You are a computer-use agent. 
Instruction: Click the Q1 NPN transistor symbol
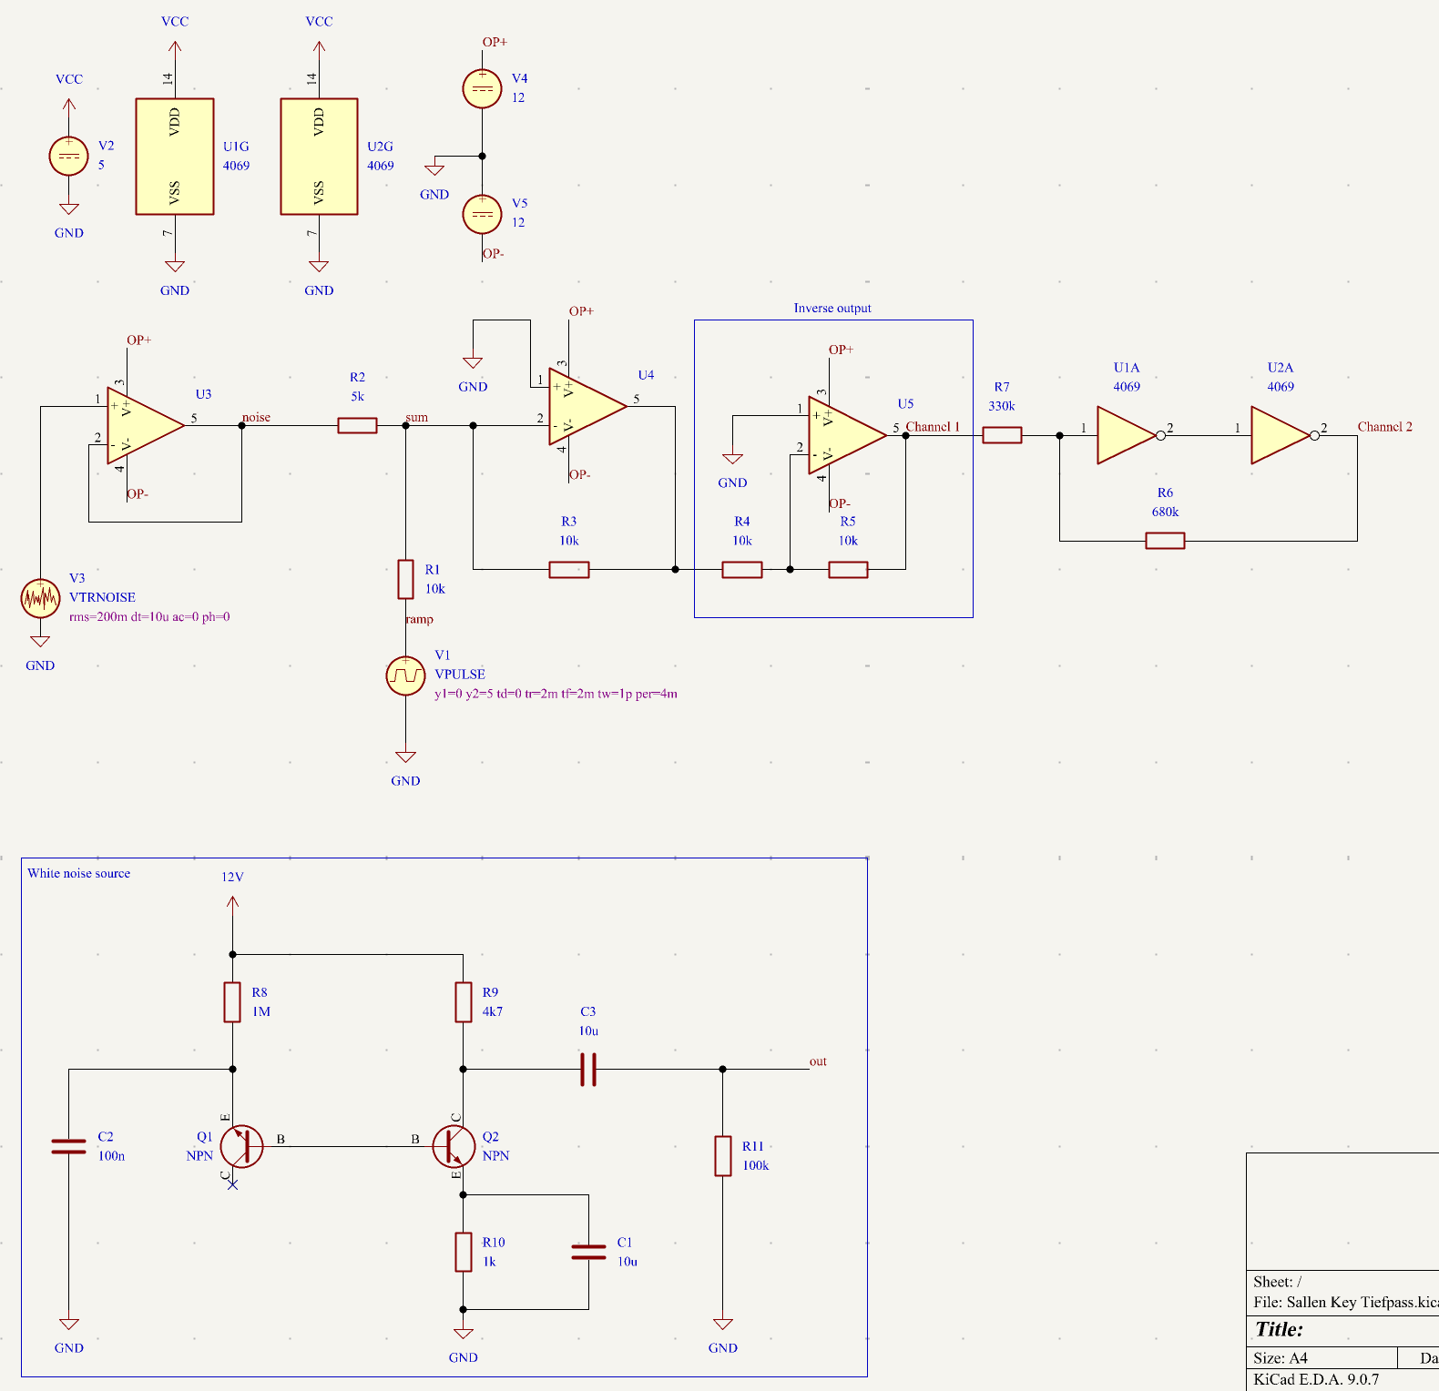pos(240,1146)
